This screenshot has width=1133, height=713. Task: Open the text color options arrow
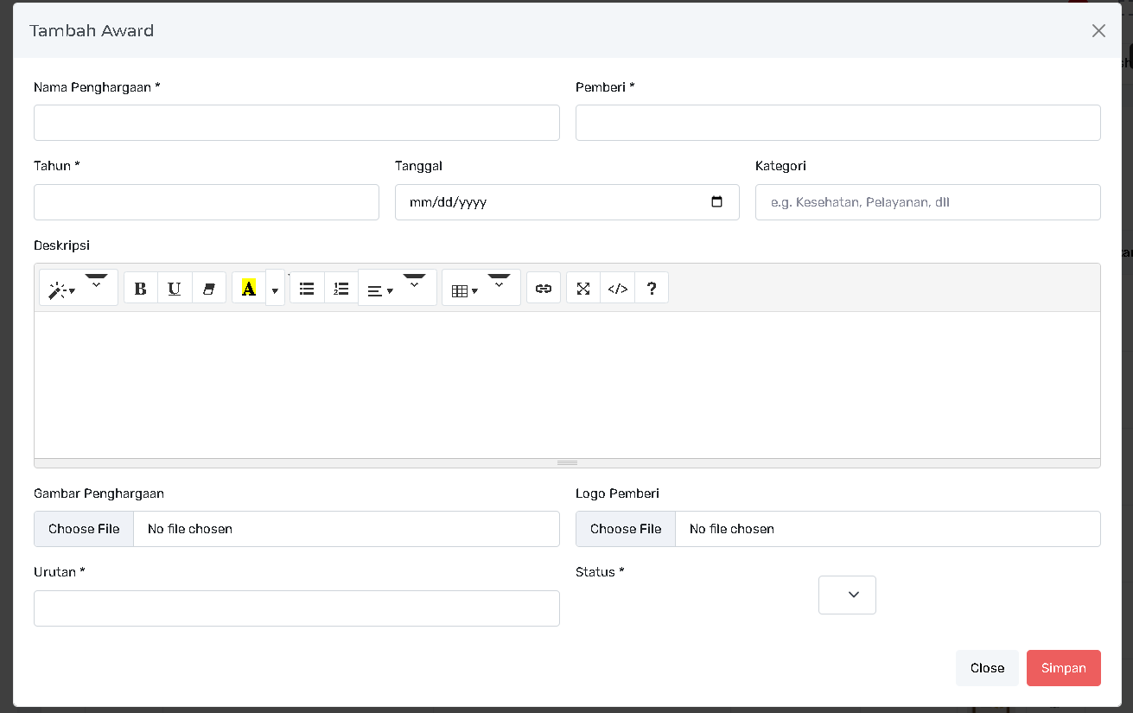point(275,290)
